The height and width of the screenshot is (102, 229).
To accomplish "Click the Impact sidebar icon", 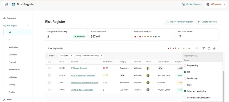I will [x=4, y=99].
